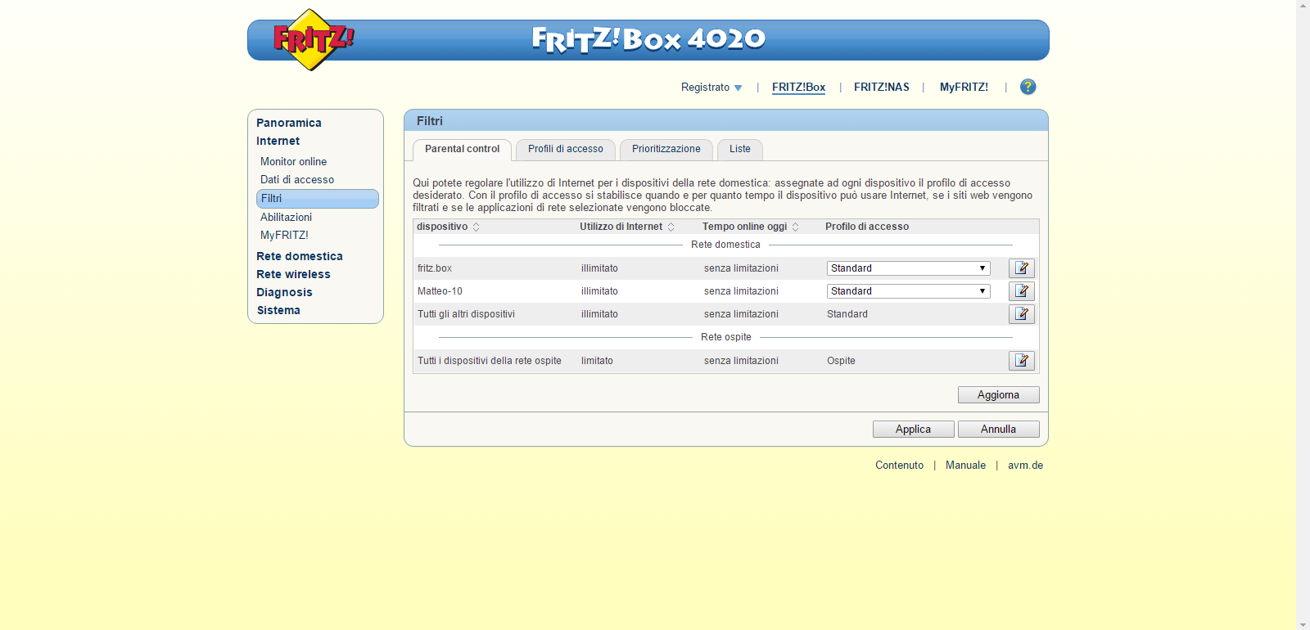Open the help question mark icon

point(1028,87)
